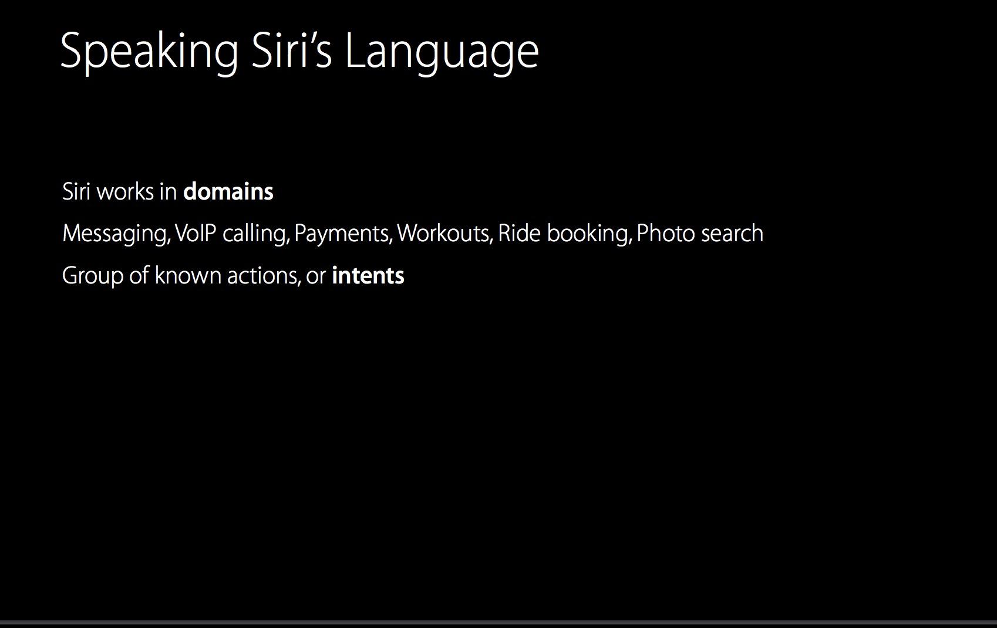Click the word "Speaking" in the title
The height and width of the screenshot is (628, 997).
tap(149, 51)
